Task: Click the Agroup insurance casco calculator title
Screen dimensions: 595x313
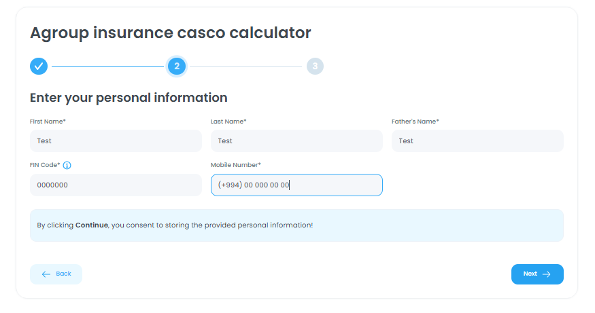Action: pyautogui.click(x=170, y=33)
